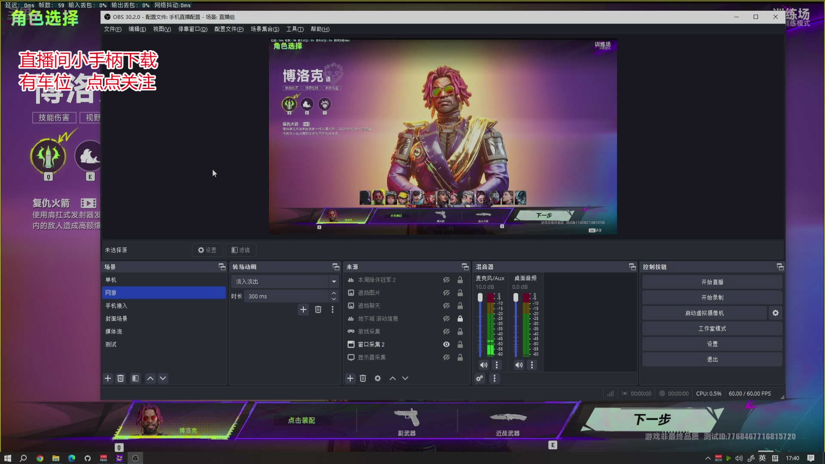Open source properties gear icon
825x464 pixels.
(378, 379)
